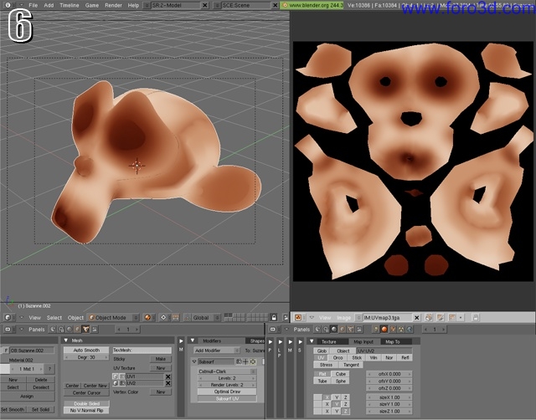This screenshot has width=536, height=420.
Task: Open the Add Modifier dropdown
Action: click(217, 351)
